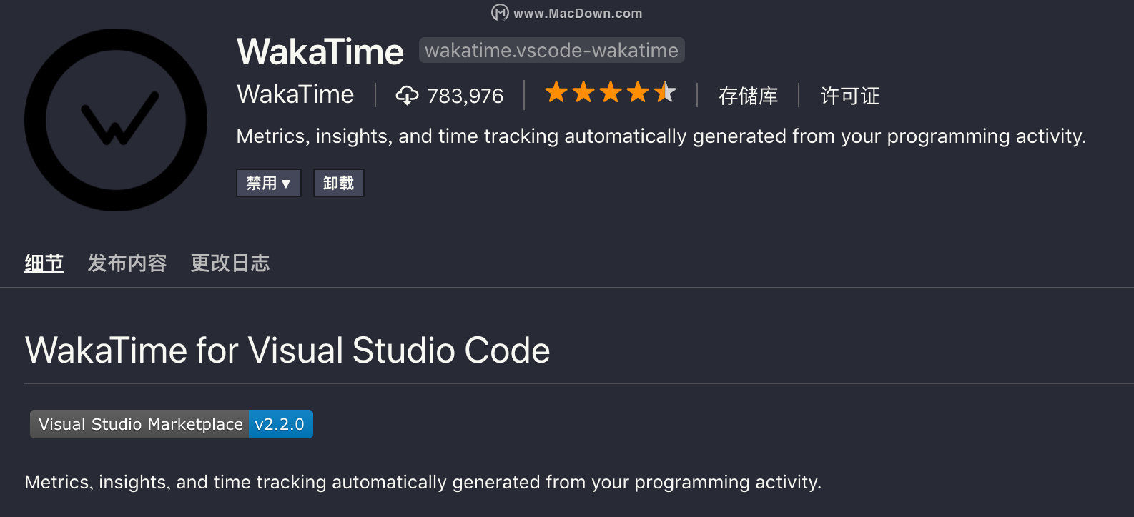This screenshot has height=517, width=1134.
Task: Click the WakaTime for Visual Studio Code heading
Action: [287, 351]
